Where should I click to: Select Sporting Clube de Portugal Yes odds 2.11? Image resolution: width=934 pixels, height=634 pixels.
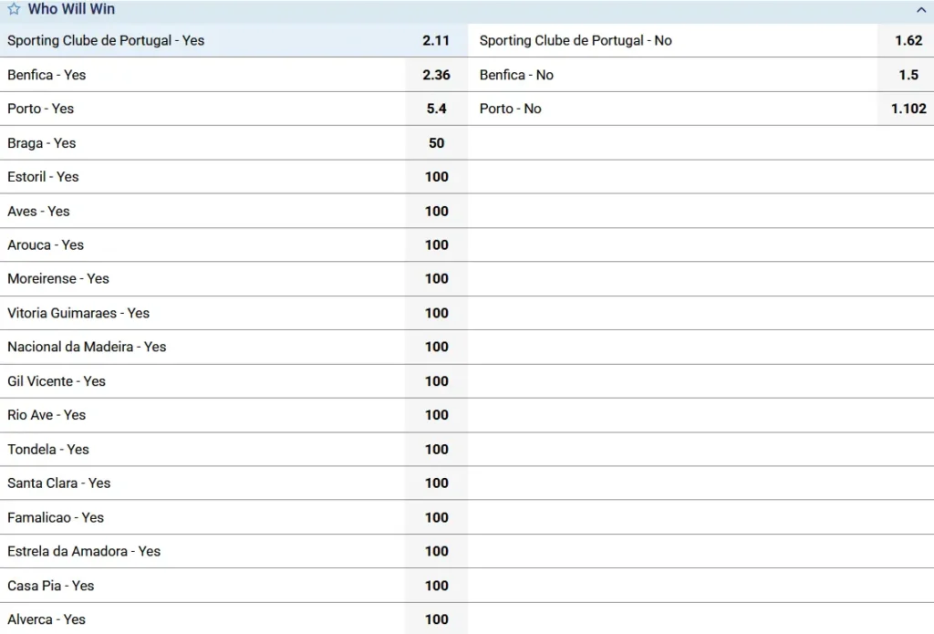click(x=436, y=40)
